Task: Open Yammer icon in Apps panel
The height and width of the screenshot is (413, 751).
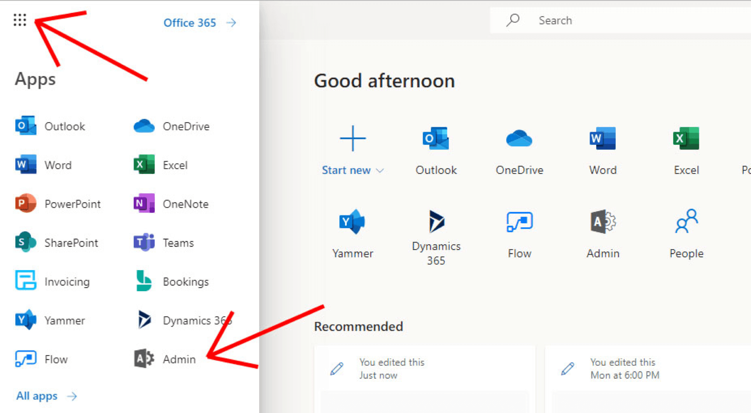Action: (26, 320)
